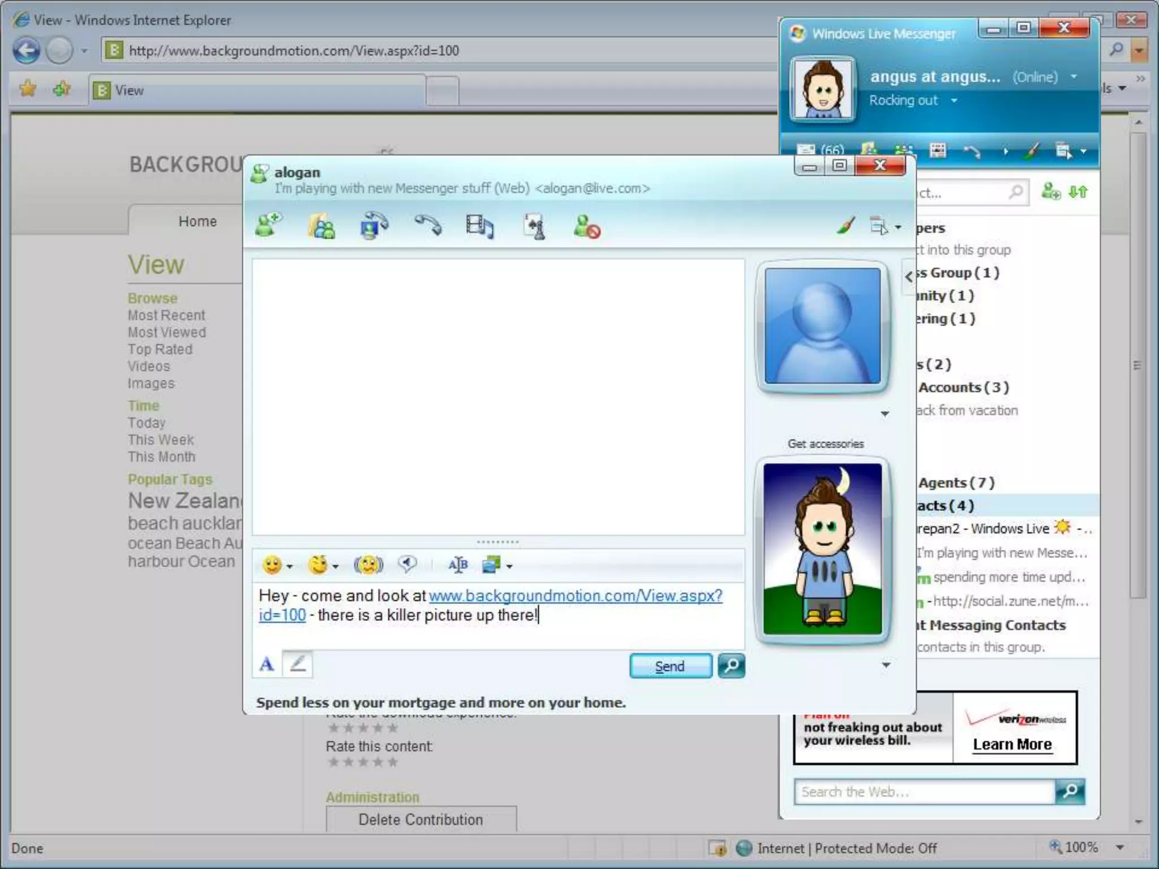This screenshot has width=1159, height=869.
Task: Collapse the display picture pane chevron
Action: tap(908, 277)
